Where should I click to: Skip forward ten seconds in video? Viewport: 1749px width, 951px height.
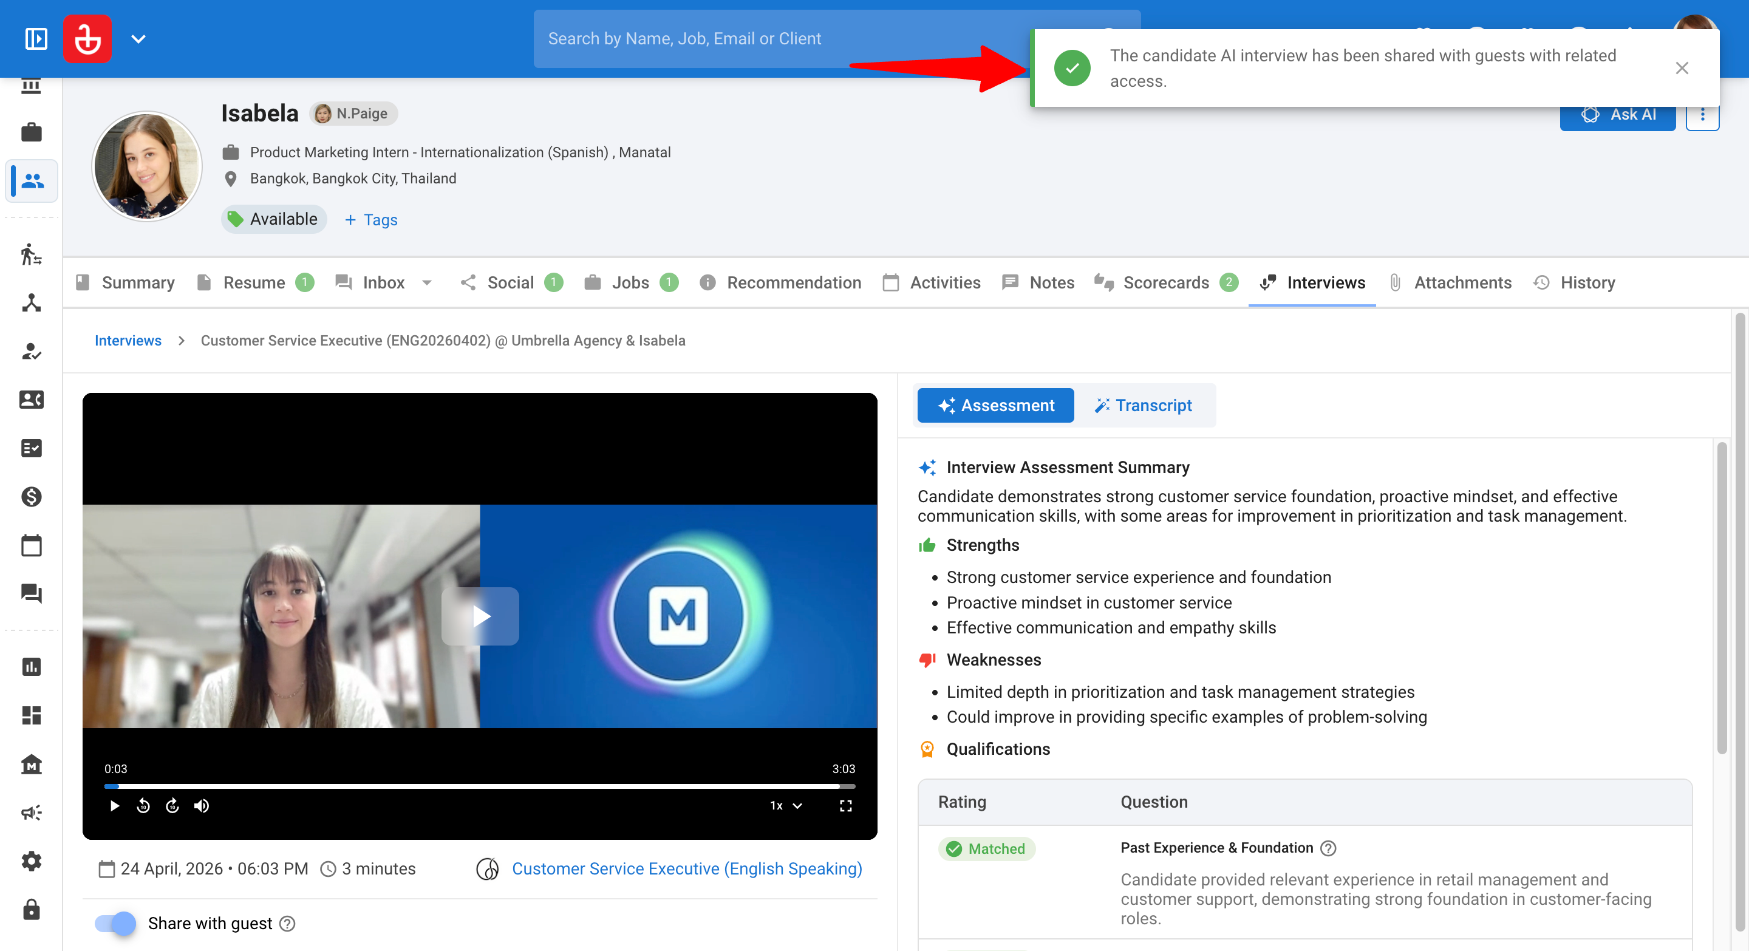click(172, 806)
